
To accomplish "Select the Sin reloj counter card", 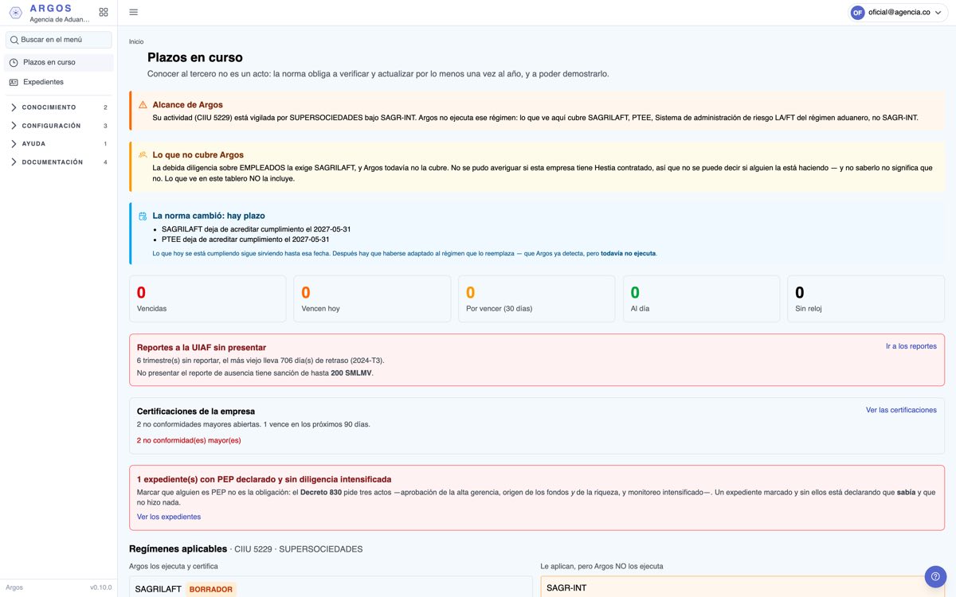I will pos(866,298).
